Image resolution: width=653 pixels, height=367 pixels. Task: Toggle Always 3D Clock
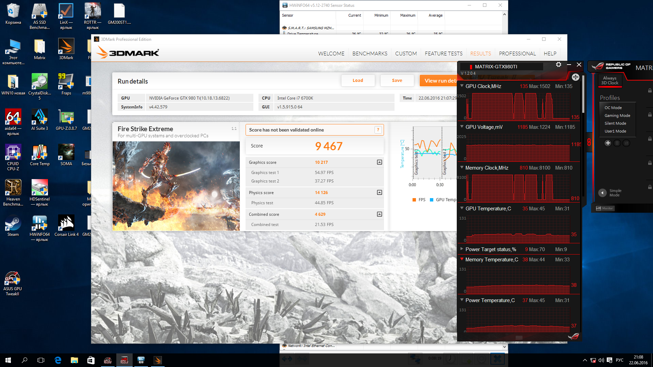click(x=609, y=81)
